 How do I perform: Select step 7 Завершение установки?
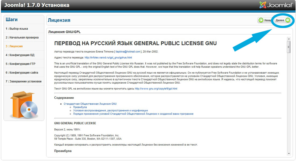point(24,81)
